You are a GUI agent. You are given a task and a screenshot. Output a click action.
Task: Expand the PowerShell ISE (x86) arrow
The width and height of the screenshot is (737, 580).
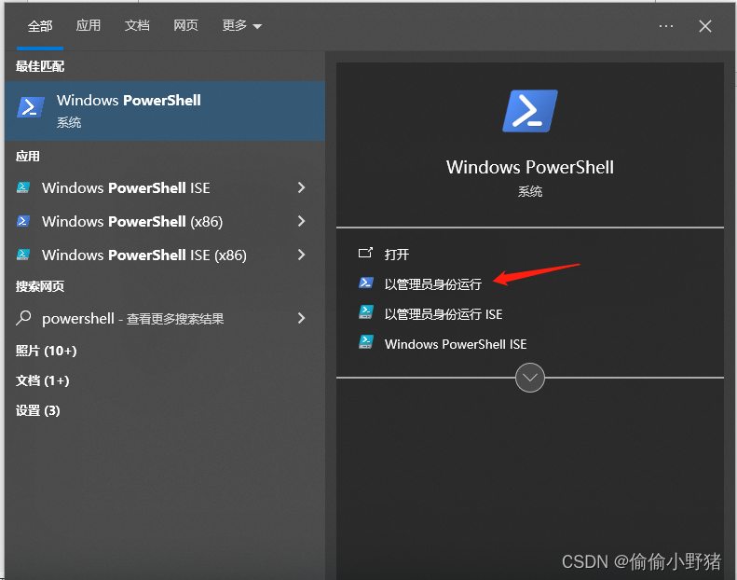coord(301,255)
